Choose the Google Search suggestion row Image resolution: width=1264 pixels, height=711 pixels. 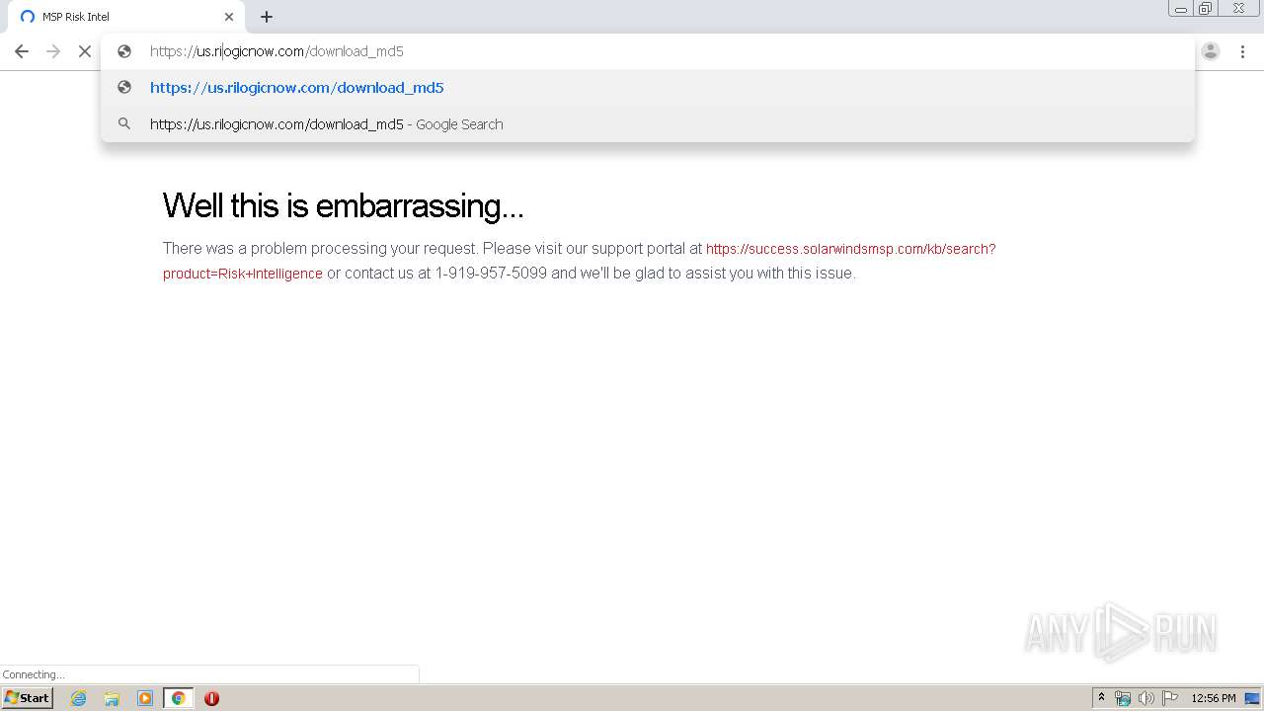click(648, 124)
